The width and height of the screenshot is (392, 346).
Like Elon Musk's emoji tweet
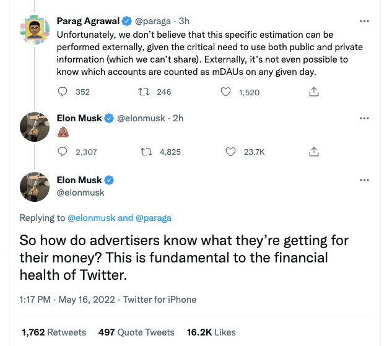tap(231, 151)
